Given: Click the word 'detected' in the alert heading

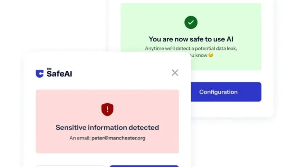Looking at the screenshot, I should coord(144,127).
